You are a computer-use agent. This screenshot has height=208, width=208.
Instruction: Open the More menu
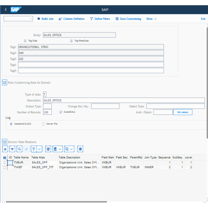(x=151, y=19)
